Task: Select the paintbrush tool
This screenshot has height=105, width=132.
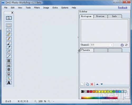Action: point(9,43)
